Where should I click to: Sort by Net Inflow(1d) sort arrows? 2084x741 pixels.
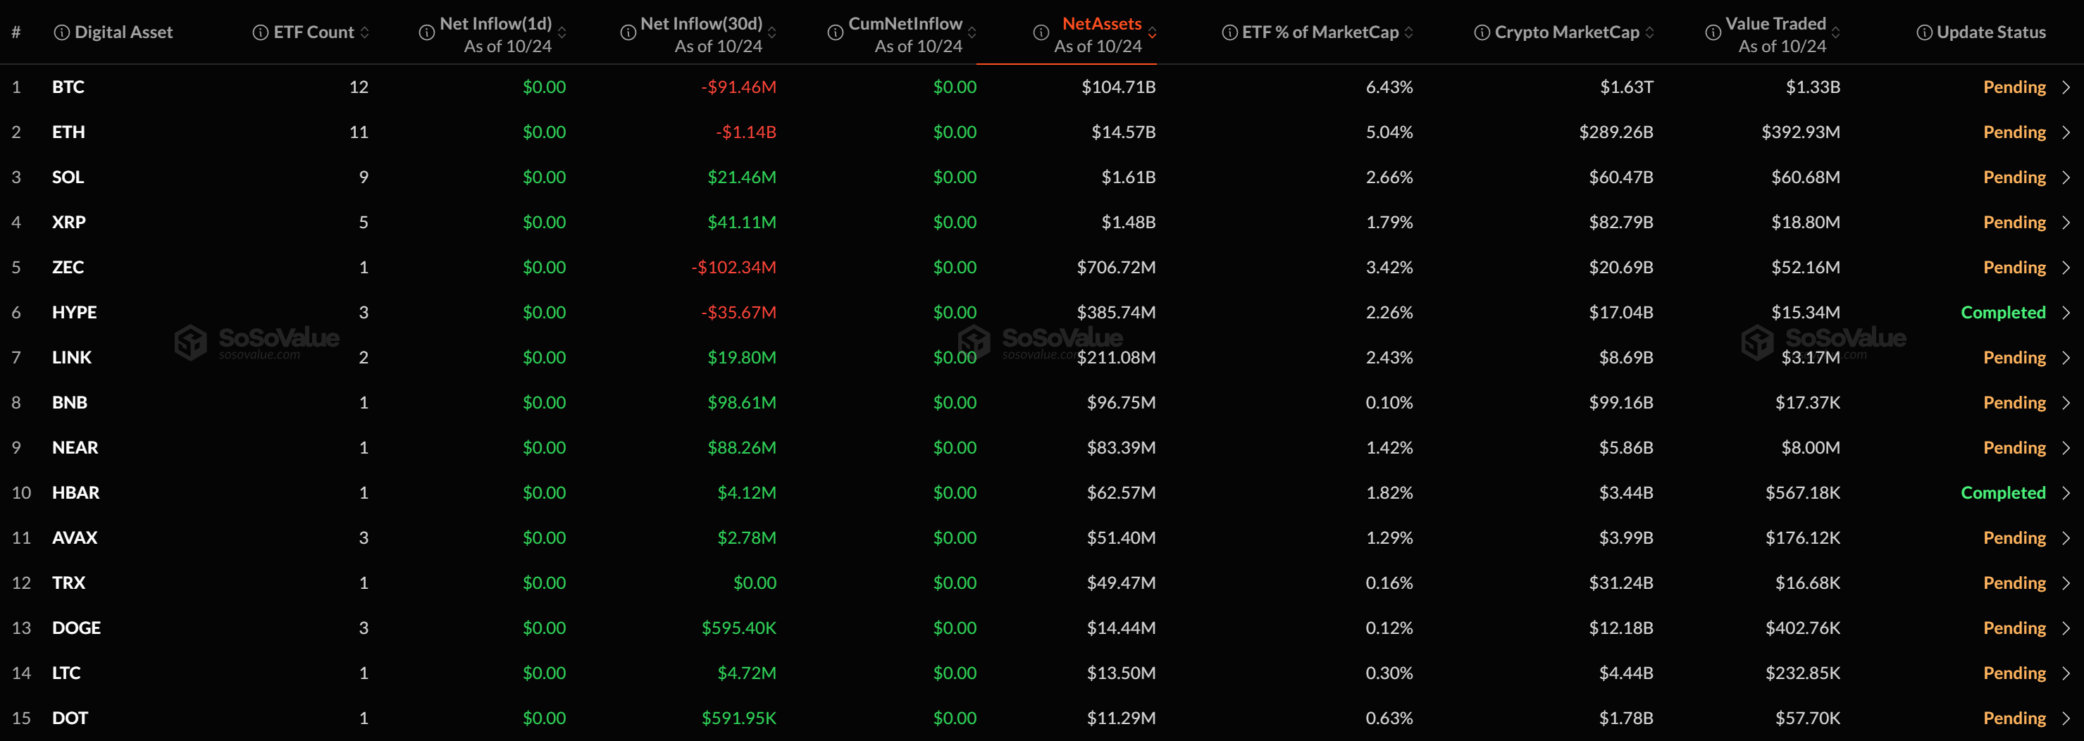point(562,32)
